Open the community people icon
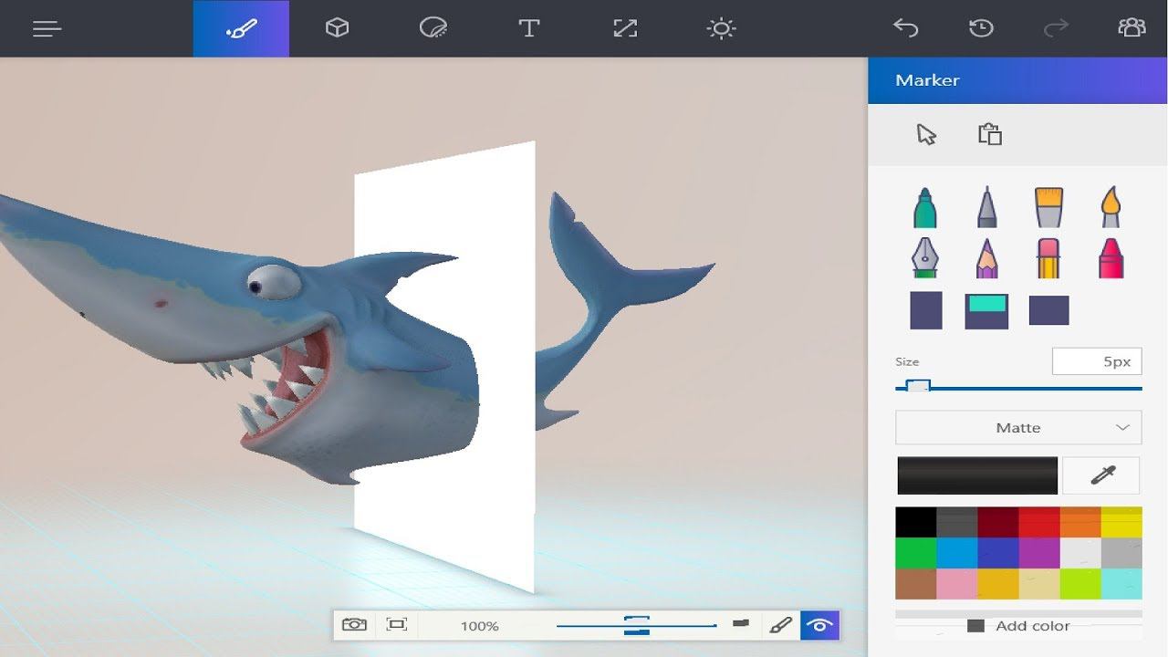Image resolution: width=1168 pixels, height=657 pixels. pos(1131,28)
